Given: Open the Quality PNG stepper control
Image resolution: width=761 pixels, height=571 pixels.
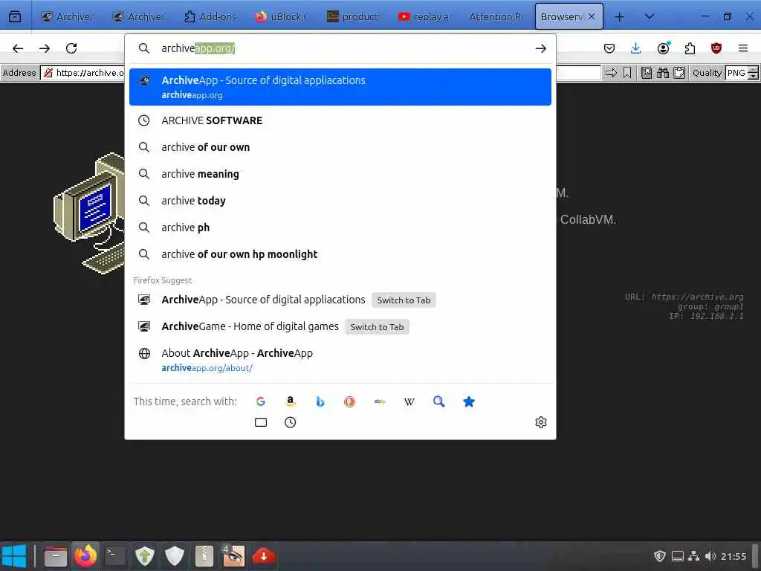Looking at the screenshot, I should point(753,73).
